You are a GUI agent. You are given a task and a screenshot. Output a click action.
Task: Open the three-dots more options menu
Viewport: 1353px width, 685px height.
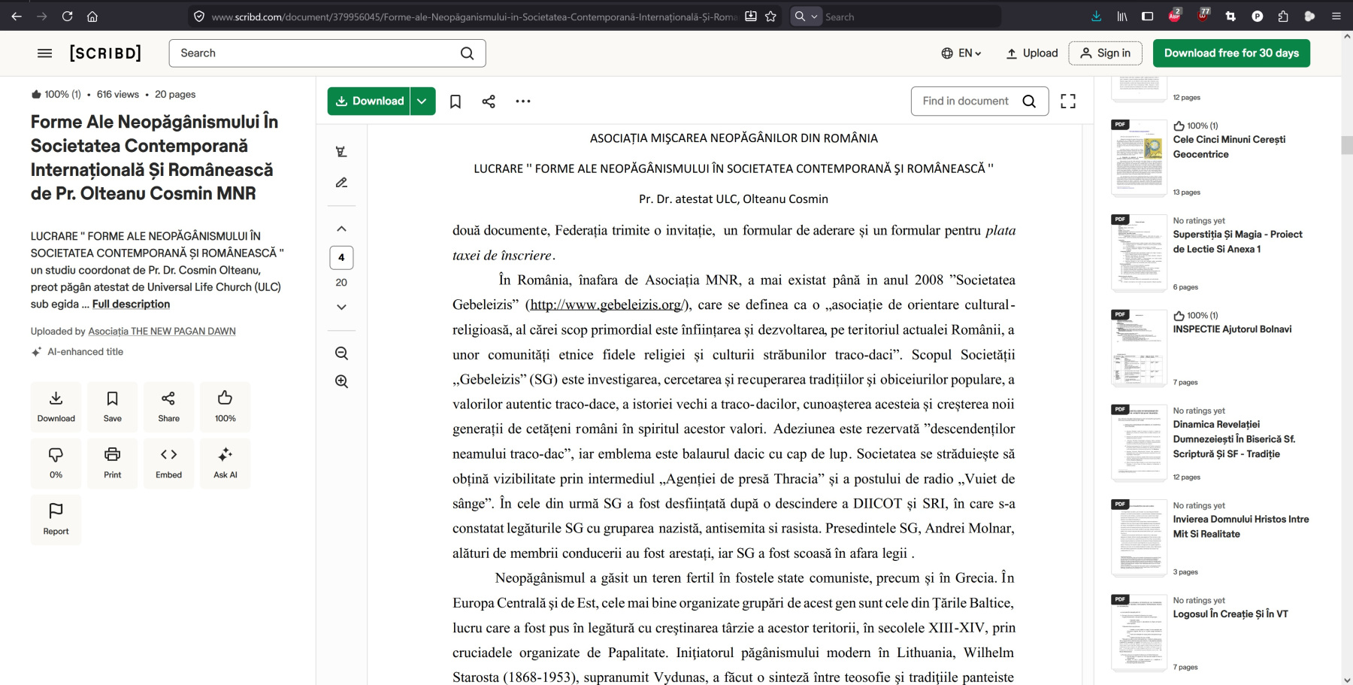pyautogui.click(x=523, y=102)
